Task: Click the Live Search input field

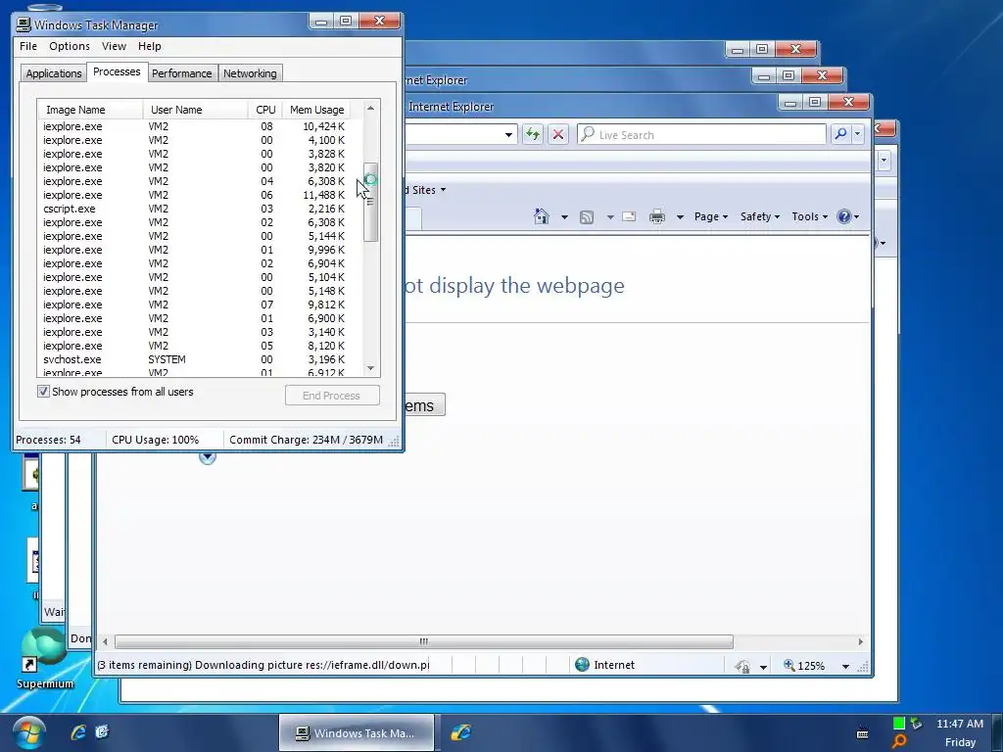Action: (701, 134)
